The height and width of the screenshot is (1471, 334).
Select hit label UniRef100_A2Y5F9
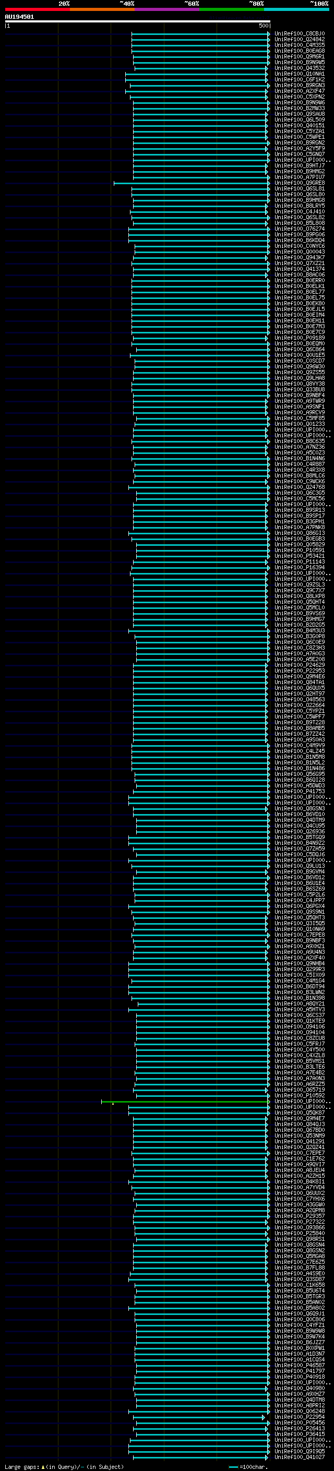(x=299, y=149)
